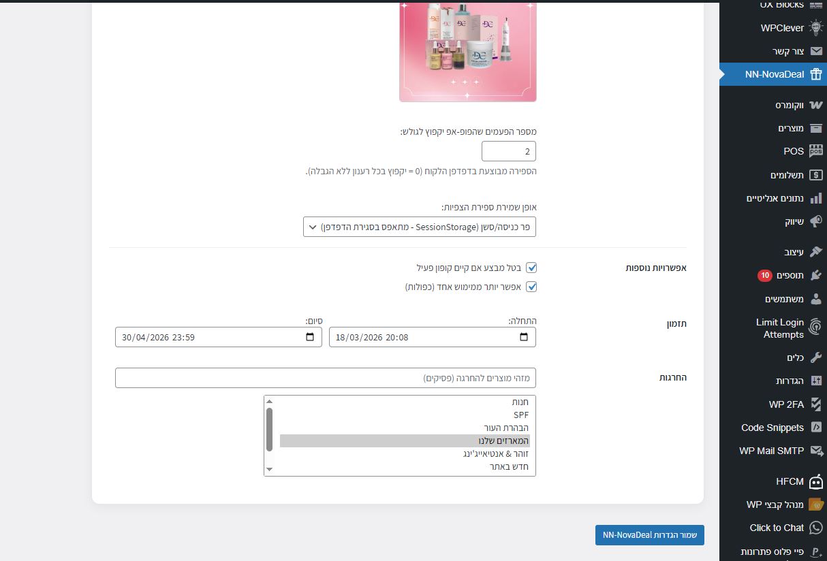Open POS via its register icon
Image resolution: width=827 pixels, height=561 pixels.
(815, 151)
